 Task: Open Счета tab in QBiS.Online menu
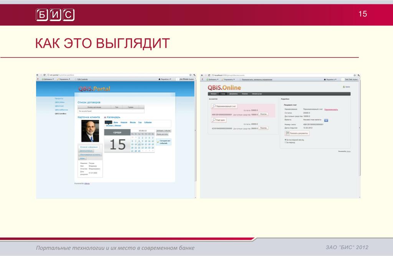tap(223, 94)
